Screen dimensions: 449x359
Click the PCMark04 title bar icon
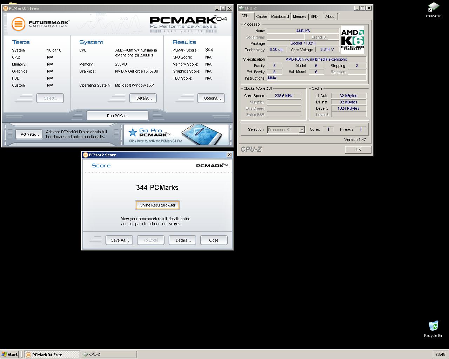[6, 8]
